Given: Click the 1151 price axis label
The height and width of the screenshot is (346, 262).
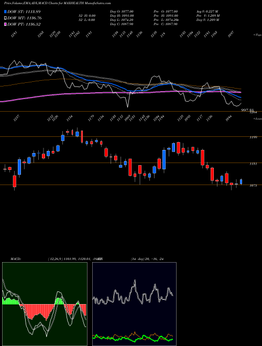Looking at the screenshot, I should [x=253, y=164].
